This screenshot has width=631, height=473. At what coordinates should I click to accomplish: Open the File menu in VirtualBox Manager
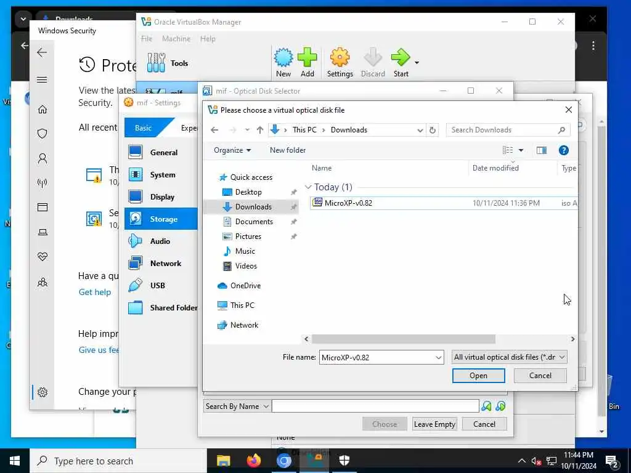147,39
